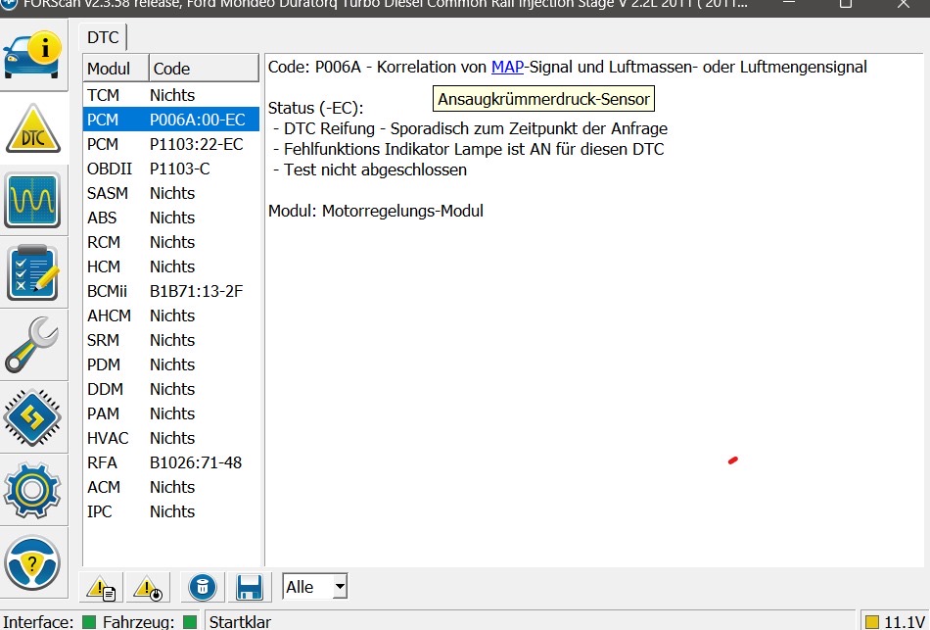Save DTC log with floppy disk icon
930x630 pixels.
click(x=250, y=588)
